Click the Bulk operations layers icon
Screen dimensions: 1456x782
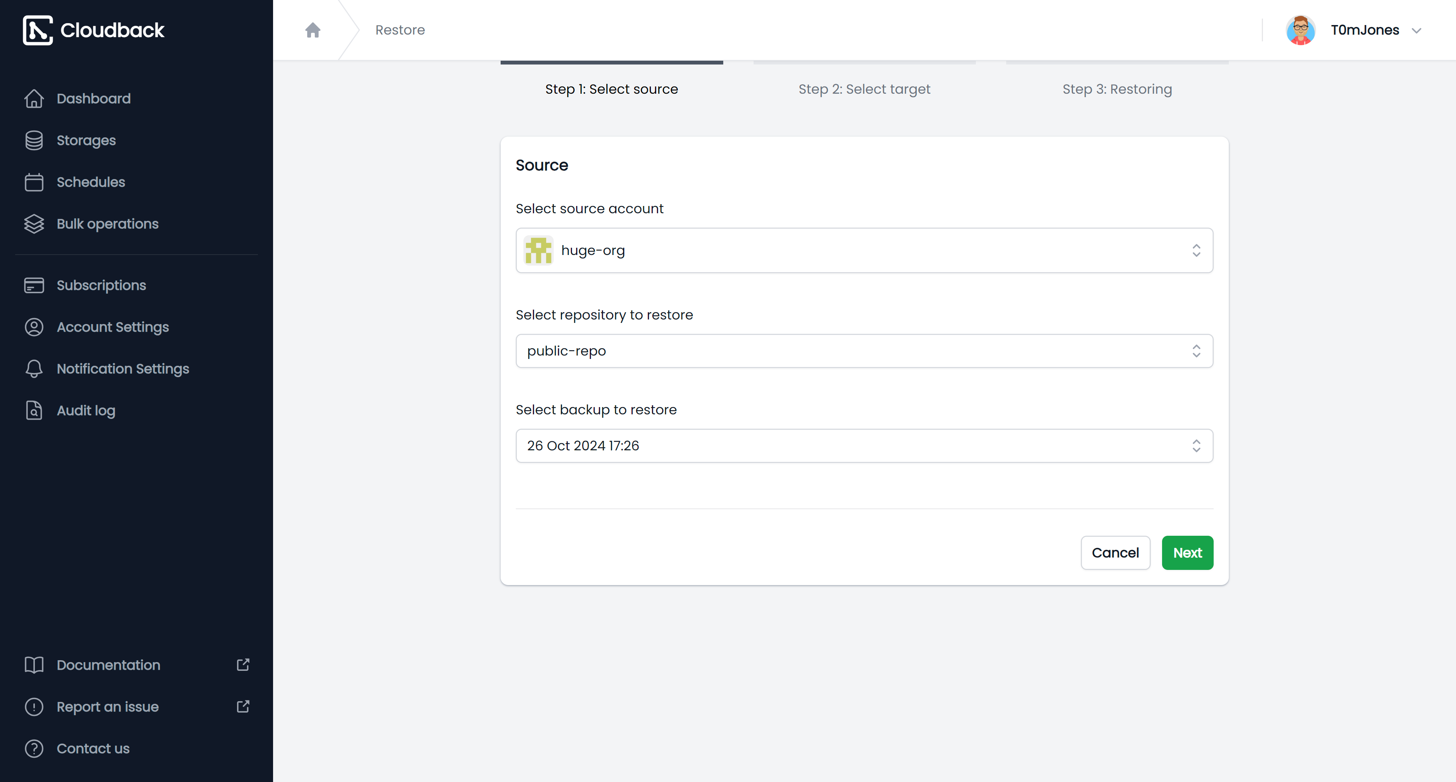(x=34, y=224)
